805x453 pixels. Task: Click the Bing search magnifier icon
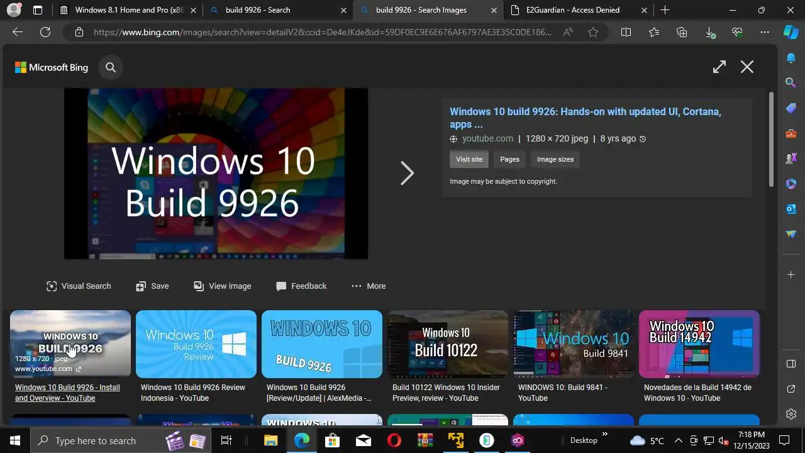pyautogui.click(x=111, y=67)
